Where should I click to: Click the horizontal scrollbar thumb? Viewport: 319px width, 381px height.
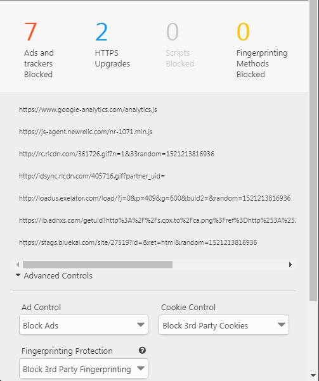pos(98,265)
